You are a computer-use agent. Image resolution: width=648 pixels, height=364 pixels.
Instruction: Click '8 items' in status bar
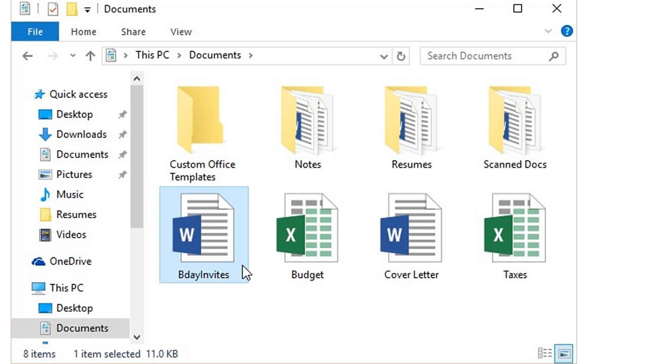(39, 354)
